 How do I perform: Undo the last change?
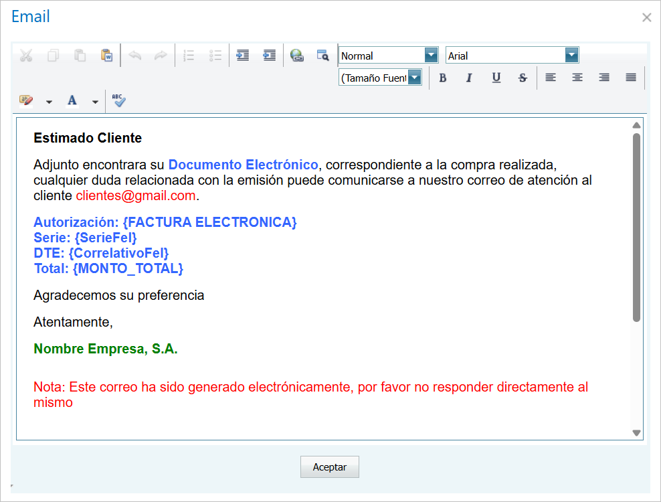(134, 55)
